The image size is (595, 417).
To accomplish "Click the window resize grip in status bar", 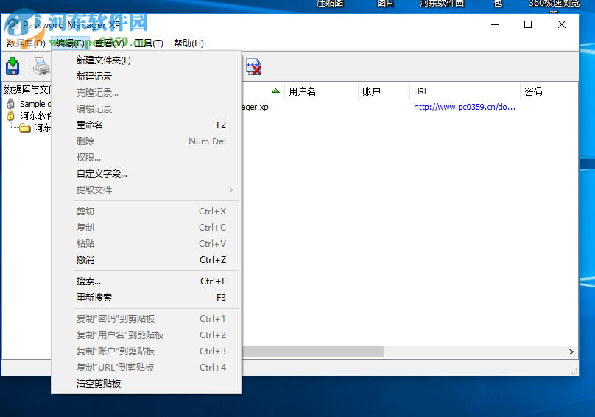I will coord(574,371).
